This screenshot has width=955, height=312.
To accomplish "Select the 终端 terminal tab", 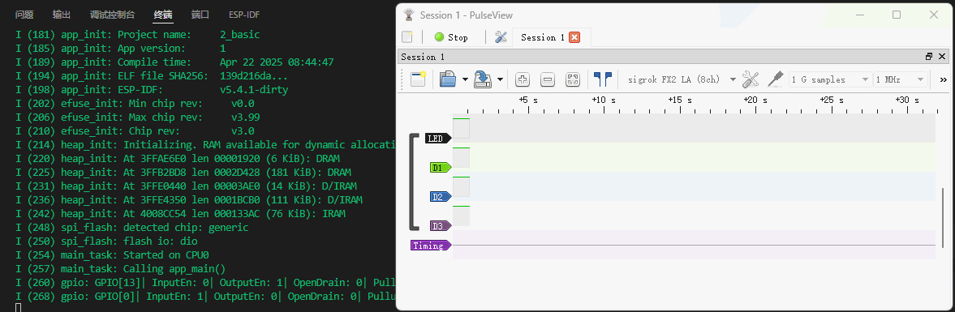I will 162,15.
